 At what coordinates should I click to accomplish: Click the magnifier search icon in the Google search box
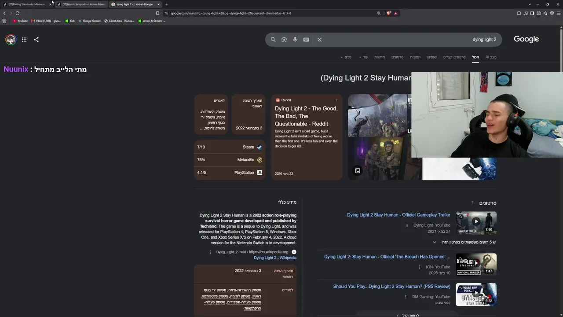(273, 40)
